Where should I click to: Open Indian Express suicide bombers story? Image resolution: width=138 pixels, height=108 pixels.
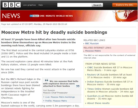point(110,83)
